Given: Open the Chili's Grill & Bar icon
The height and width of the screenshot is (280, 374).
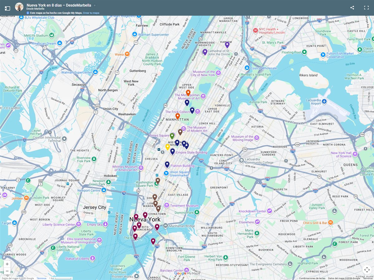Looking at the screenshot, I should point(331,223).
